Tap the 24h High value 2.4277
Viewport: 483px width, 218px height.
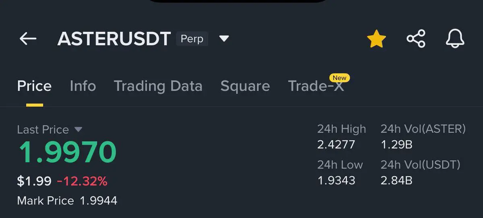(x=336, y=145)
